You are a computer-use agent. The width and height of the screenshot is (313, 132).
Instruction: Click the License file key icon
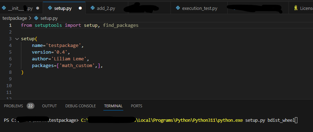coord(296,8)
